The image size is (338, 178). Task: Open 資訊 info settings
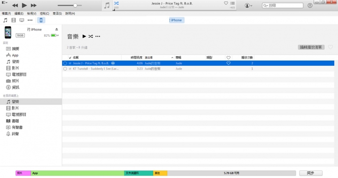pos(13,87)
